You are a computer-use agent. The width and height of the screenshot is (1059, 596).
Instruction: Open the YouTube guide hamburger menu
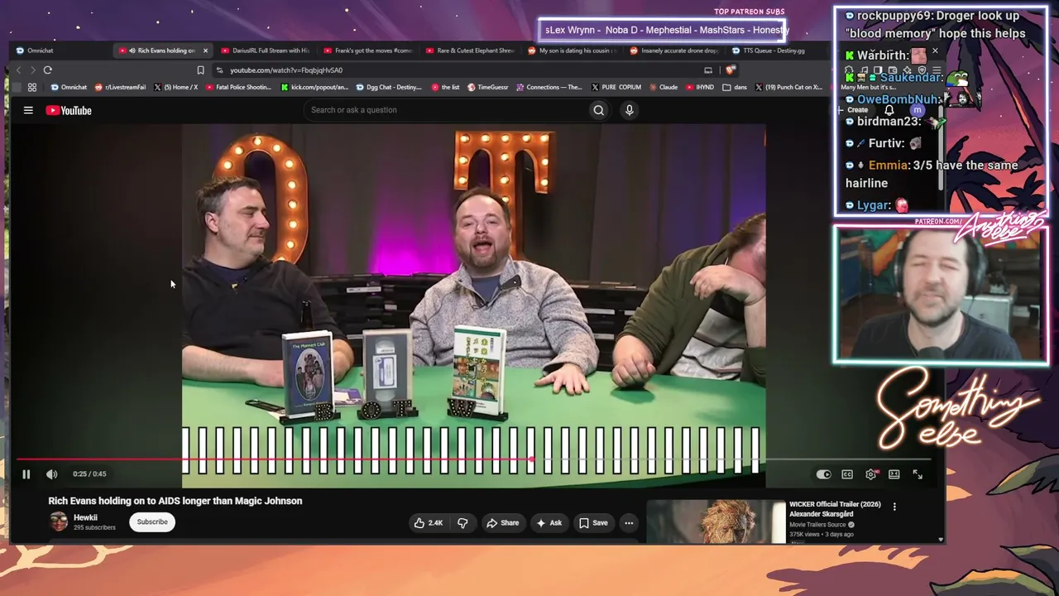[28, 110]
